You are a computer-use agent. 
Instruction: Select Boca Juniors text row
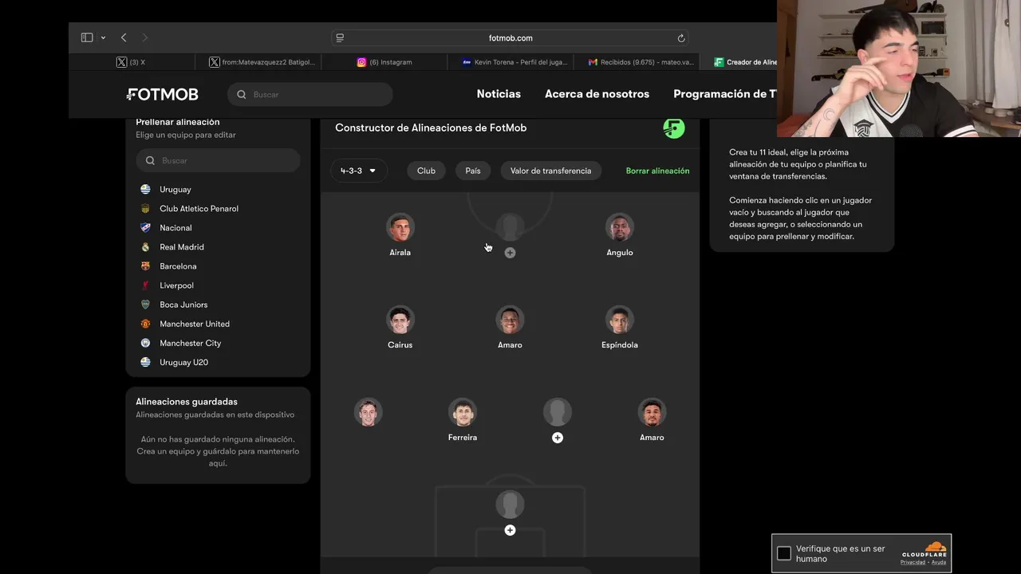[183, 305]
